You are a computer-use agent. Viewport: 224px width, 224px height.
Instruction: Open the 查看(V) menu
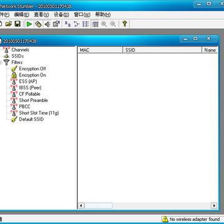click(41, 15)
